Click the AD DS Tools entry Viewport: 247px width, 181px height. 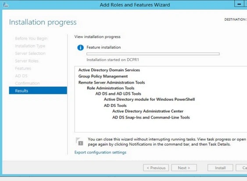(115, 106)
